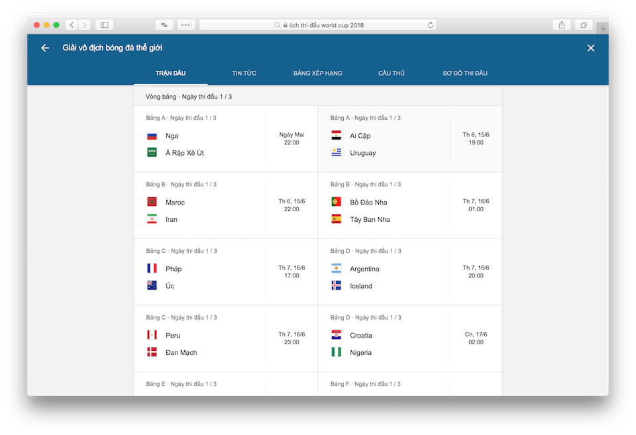The image size is (636, 435).
Task: Click the Morocco flag next to Maroc
Action: click(152, 202)
